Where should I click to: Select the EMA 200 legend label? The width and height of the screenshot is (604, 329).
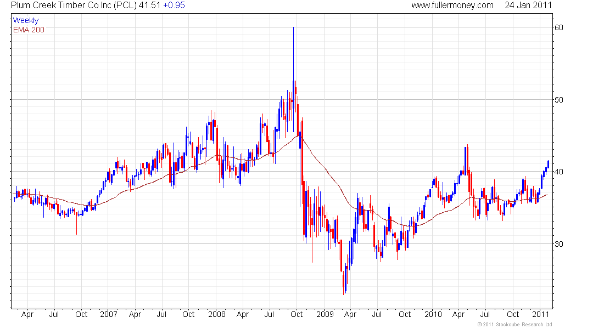(29, 30)
